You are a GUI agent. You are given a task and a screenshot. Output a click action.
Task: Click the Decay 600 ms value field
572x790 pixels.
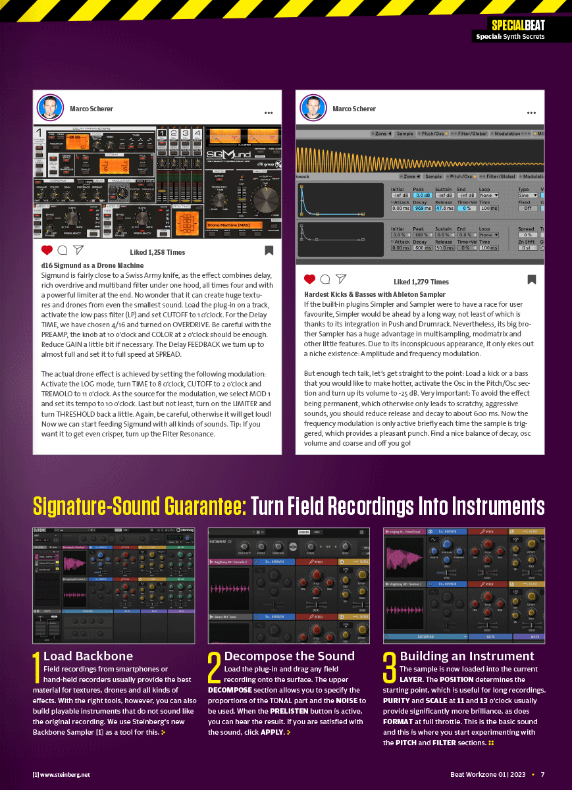click(x=423, y=248)
